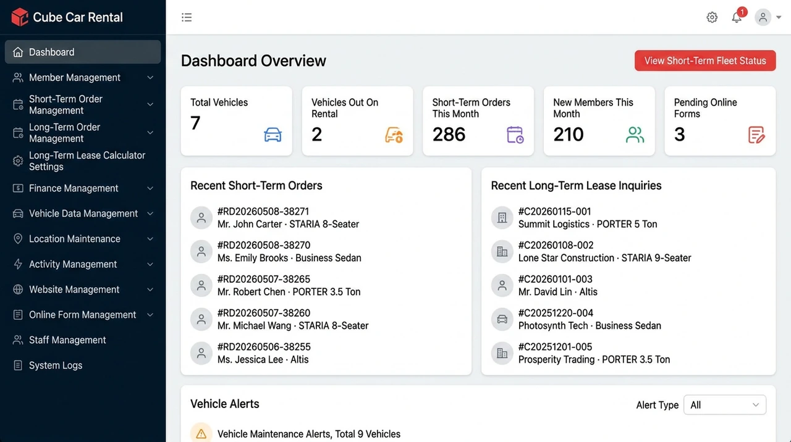Expand Long-Term Order Management chevron
Screen dimensions: 791x442
click(x=150, y=133)
